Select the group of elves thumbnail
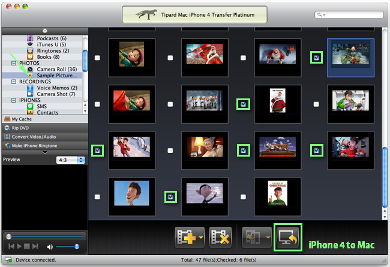Screen dimensions: 390x267 [x=205, y=104]
